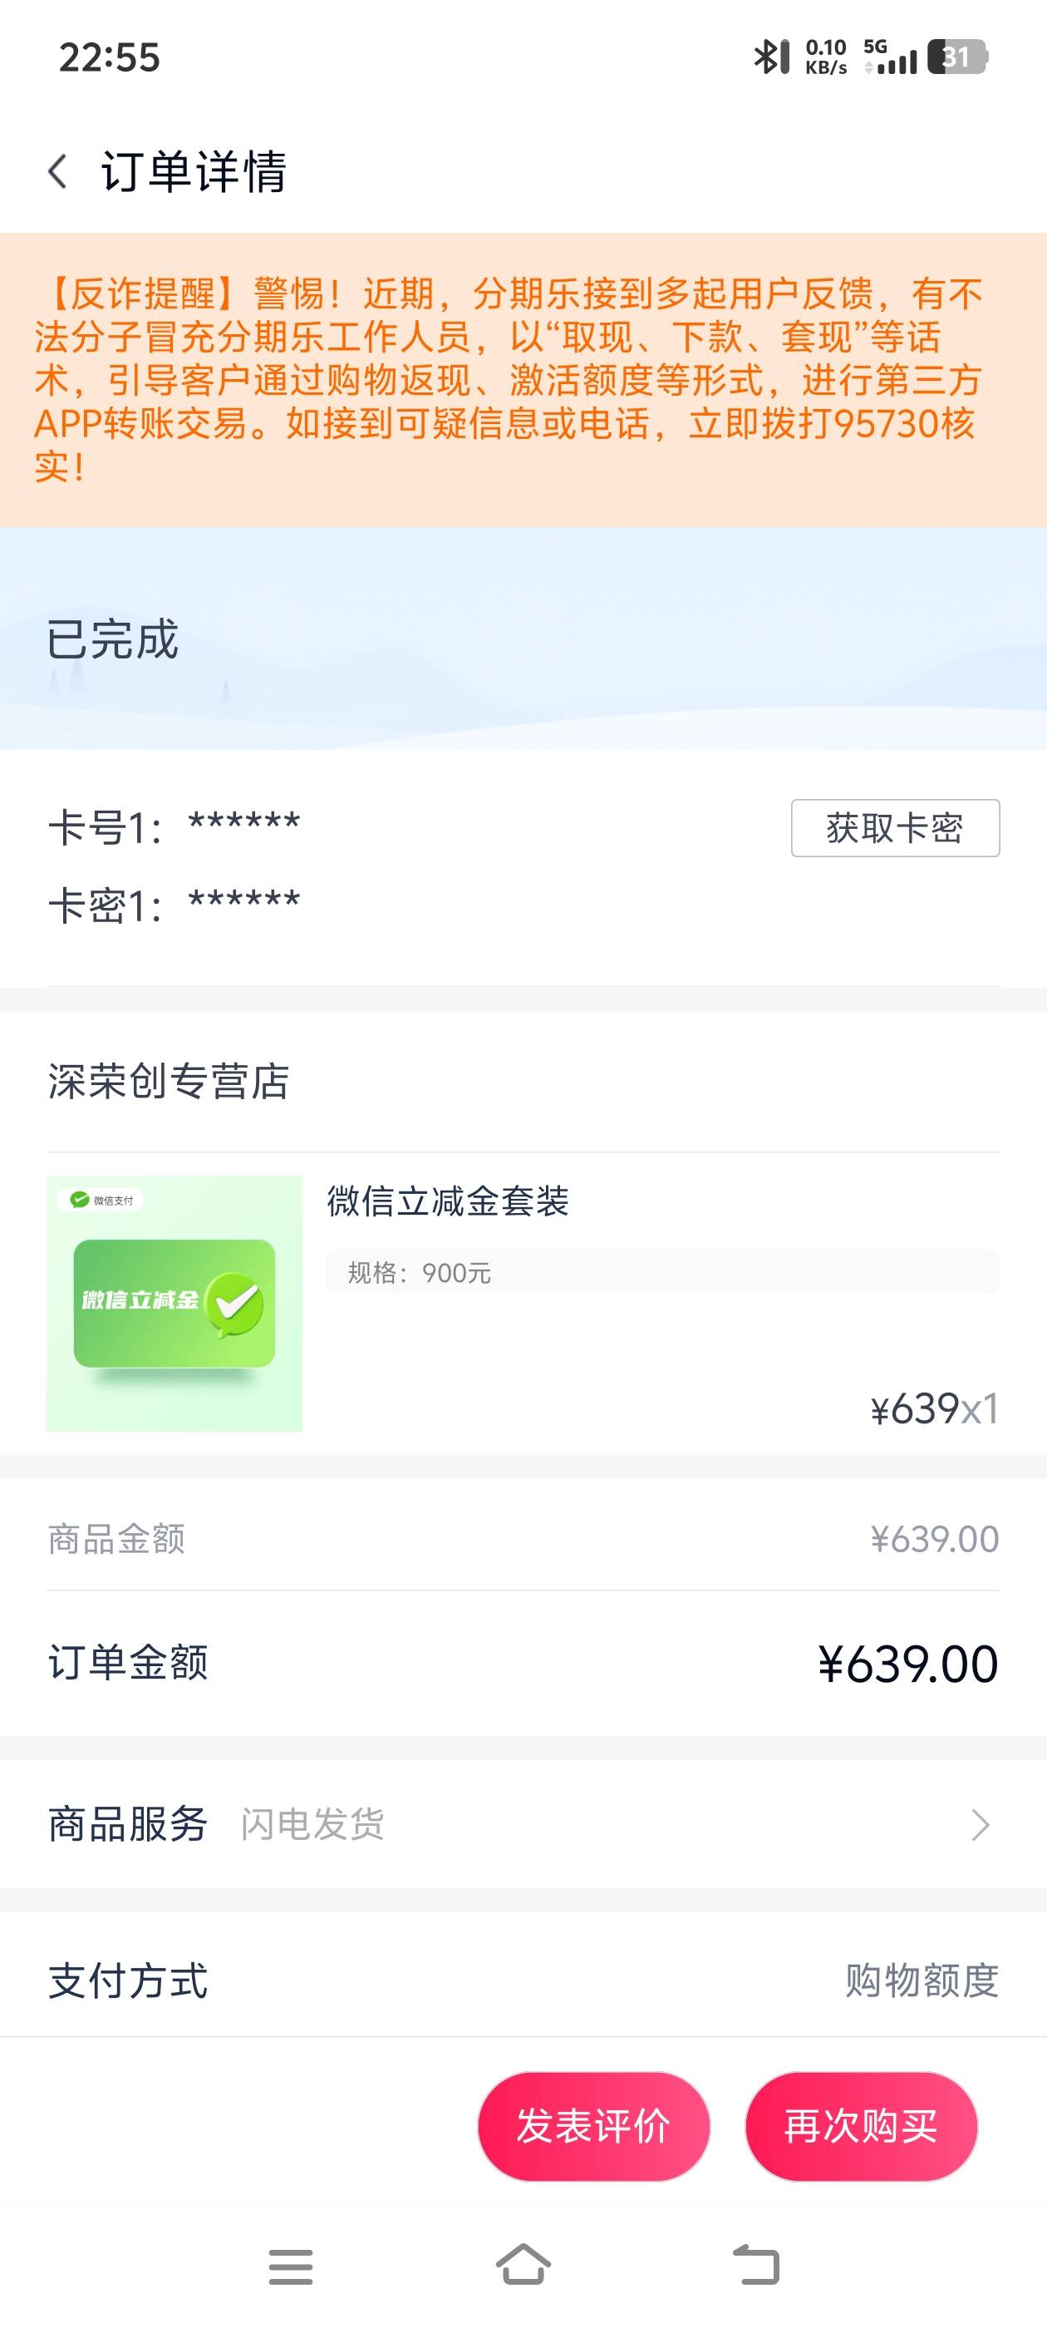The width and height of the screenshot is (1047, 2328).
Task: Click the 再次购买 button
Action: [861, 2127]
